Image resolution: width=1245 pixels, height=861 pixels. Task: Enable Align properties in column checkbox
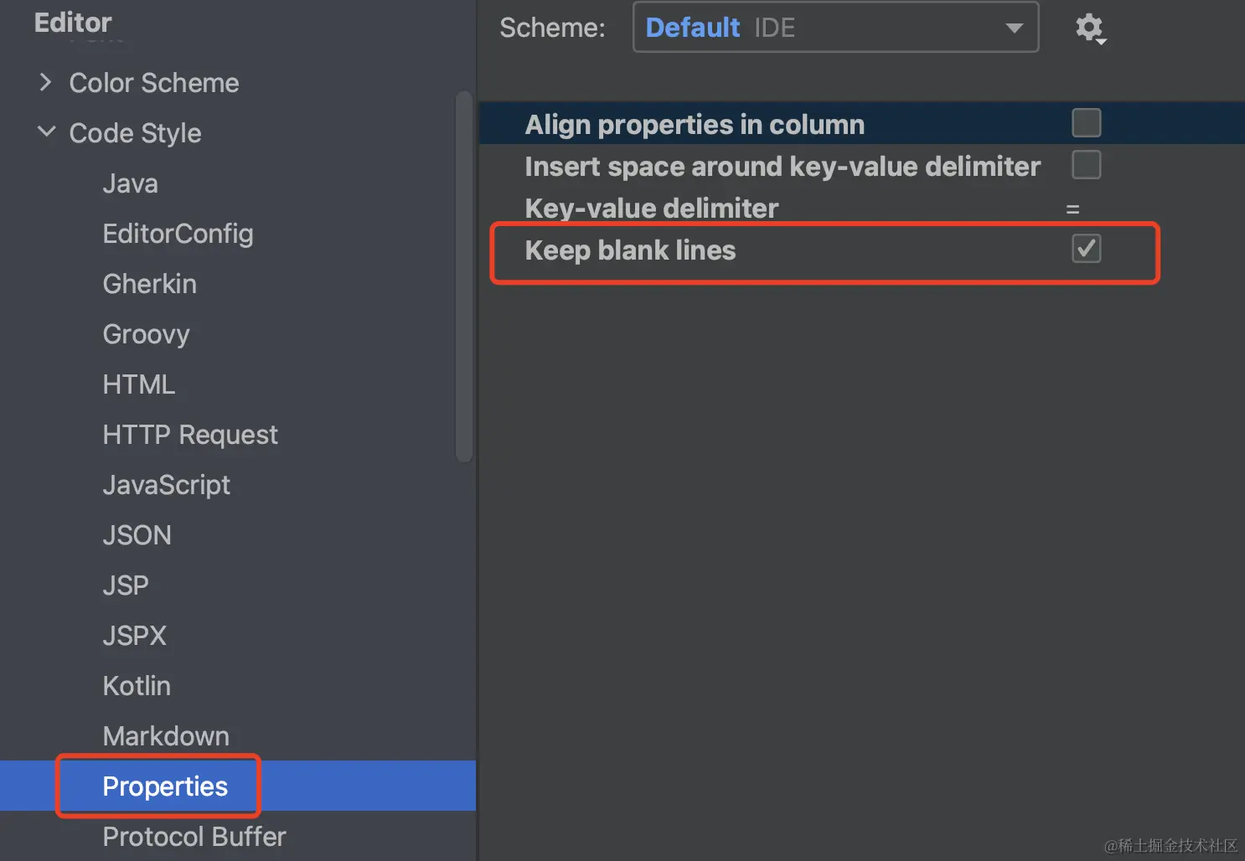pos(1086,124)
